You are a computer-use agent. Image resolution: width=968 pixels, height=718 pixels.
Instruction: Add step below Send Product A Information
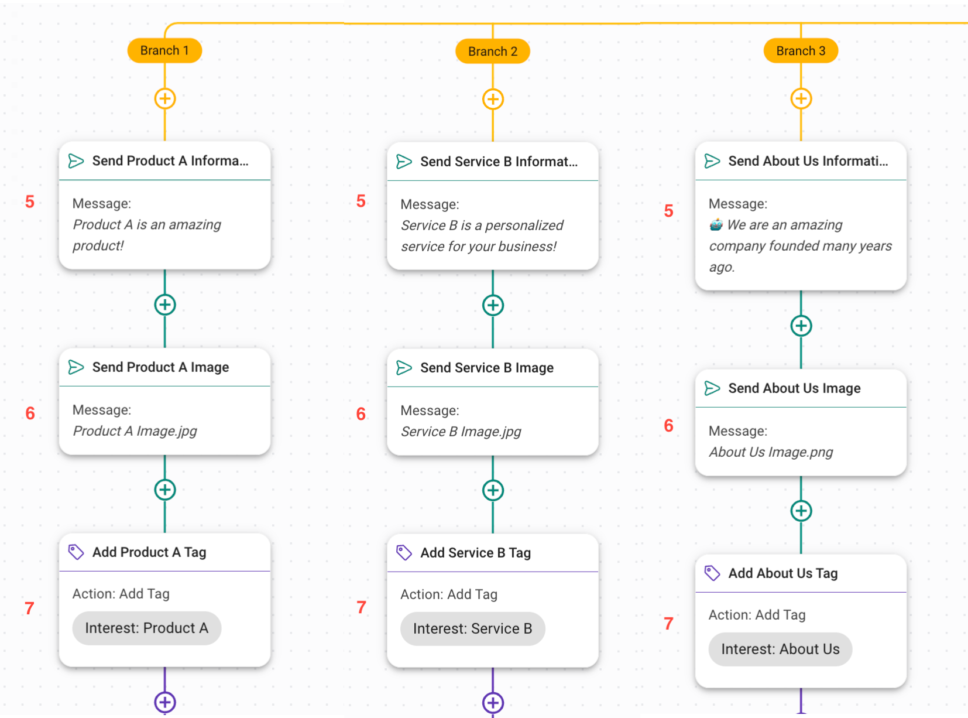tap(165, 305)
